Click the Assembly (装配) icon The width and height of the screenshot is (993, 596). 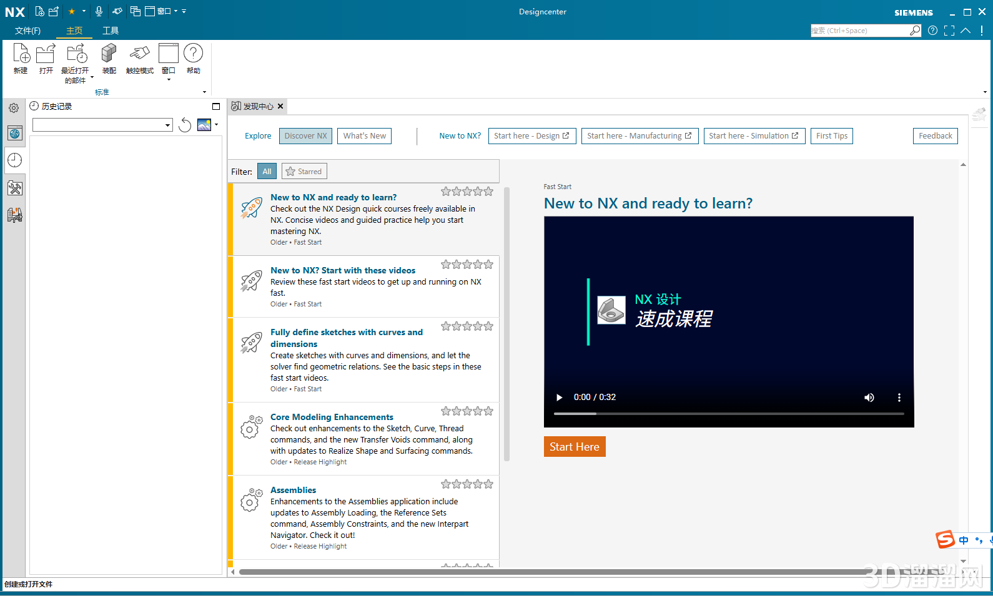click(109, 54)
